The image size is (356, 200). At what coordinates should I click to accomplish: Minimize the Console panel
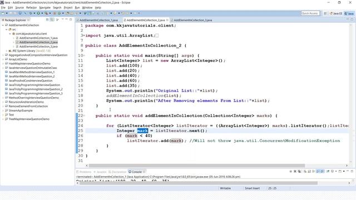click(348, 171)
